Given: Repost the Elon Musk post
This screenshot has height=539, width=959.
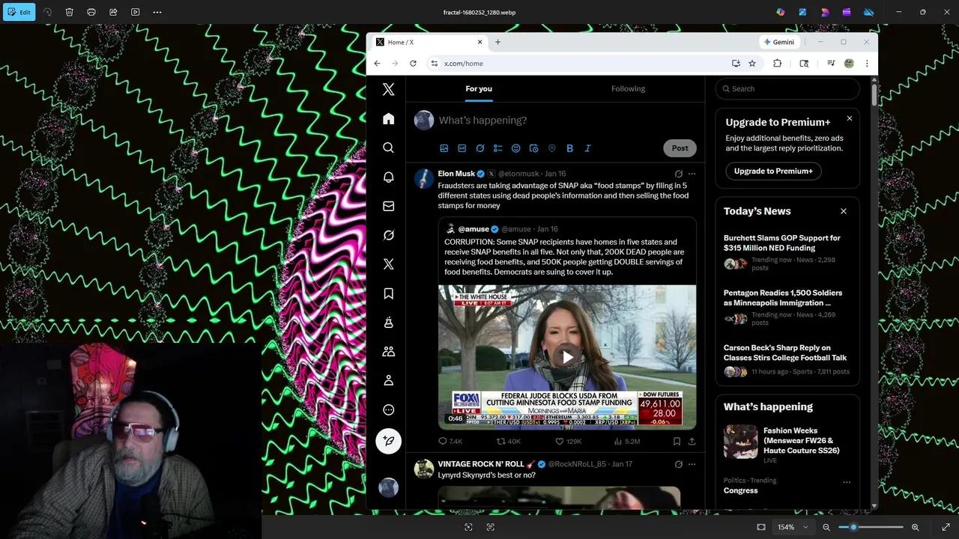Looking at the screenshot, I should 508,442.
